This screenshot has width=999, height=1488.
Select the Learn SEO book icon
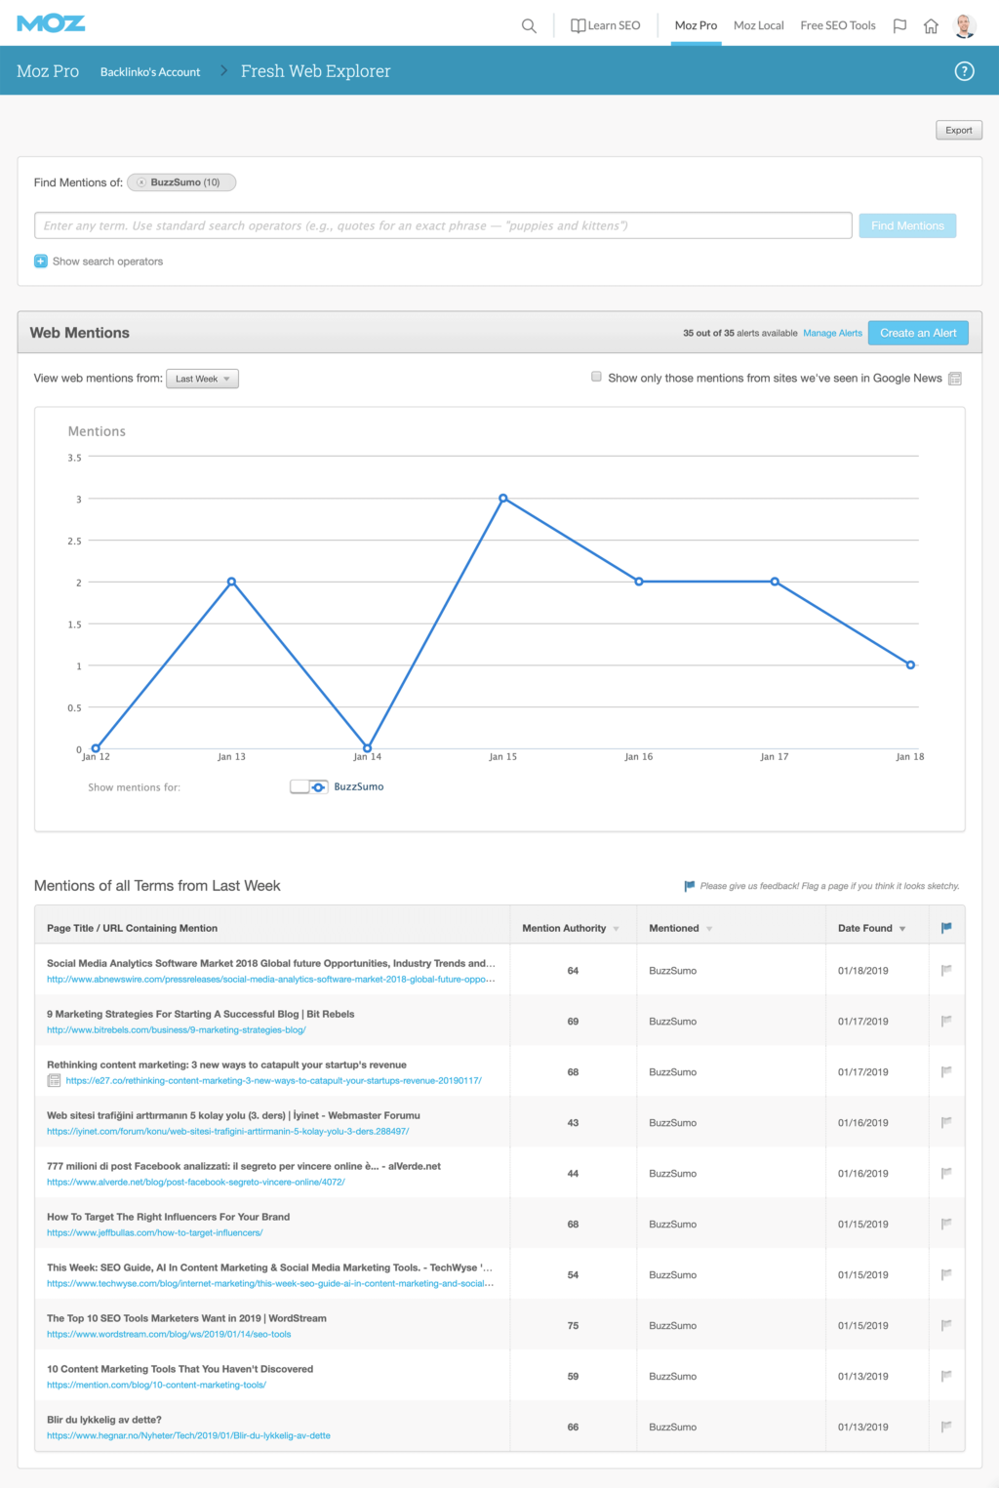577,25
